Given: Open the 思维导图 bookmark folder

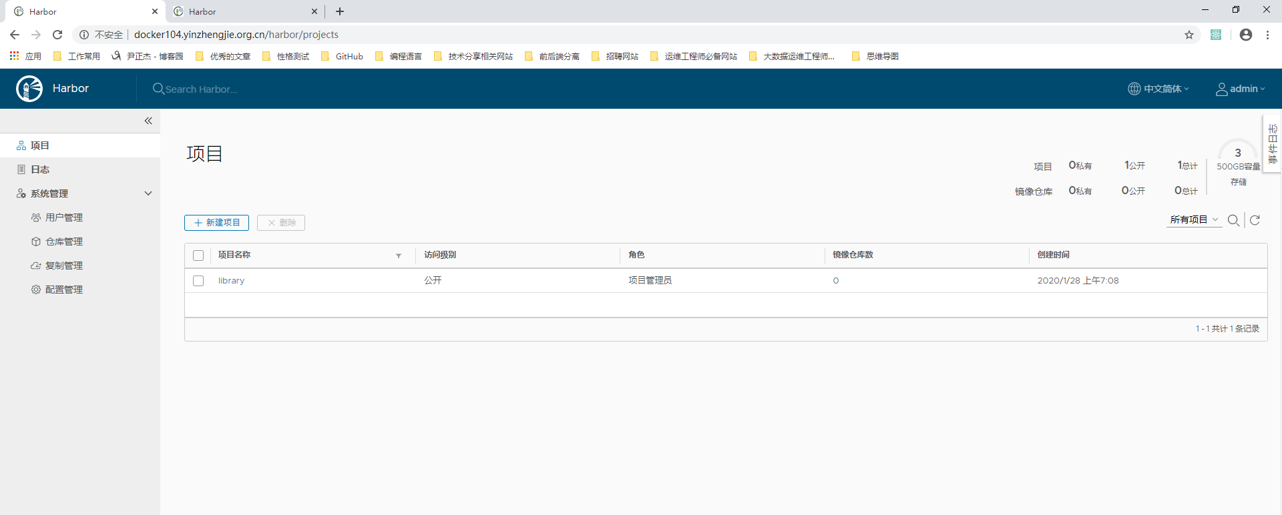Looking at the screenshot, I should click(875, 56).
